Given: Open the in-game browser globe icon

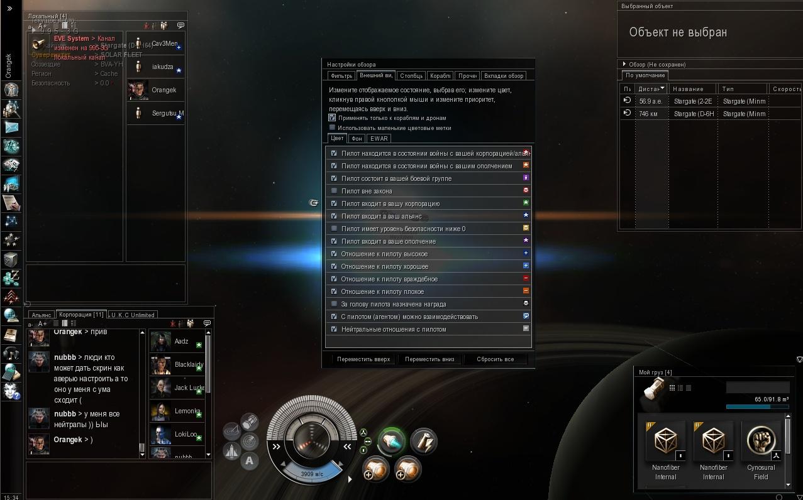Looking at the screenshot, I should click(x=11, y=315).
